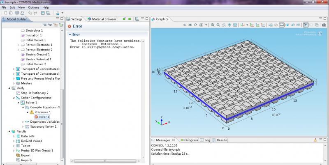
Task: Collapse the Study node
Action: click(9, 88)
